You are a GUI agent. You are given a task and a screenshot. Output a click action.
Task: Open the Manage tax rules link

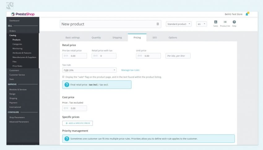tap(130, 70)
